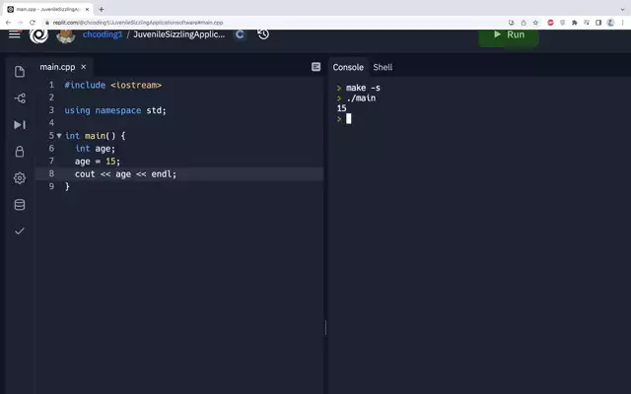Open the Settings gear in sidebar
631x394 pixels.
pyautogui.click(x=20, y=178)
